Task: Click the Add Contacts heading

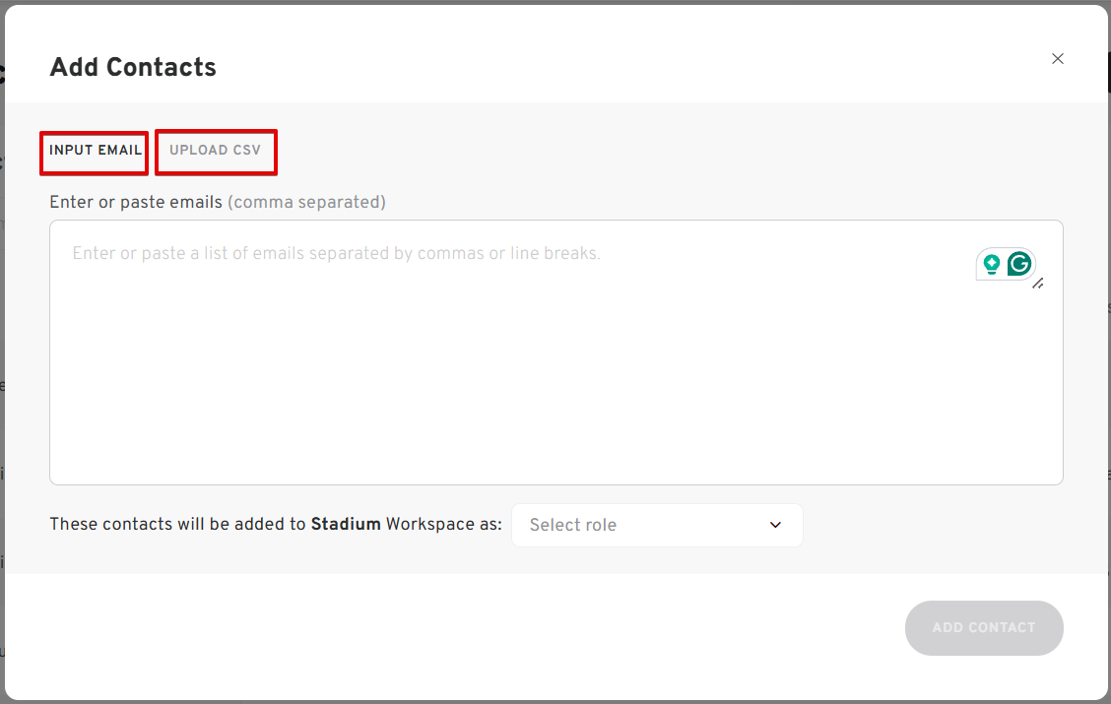Action: pos(133,67)
